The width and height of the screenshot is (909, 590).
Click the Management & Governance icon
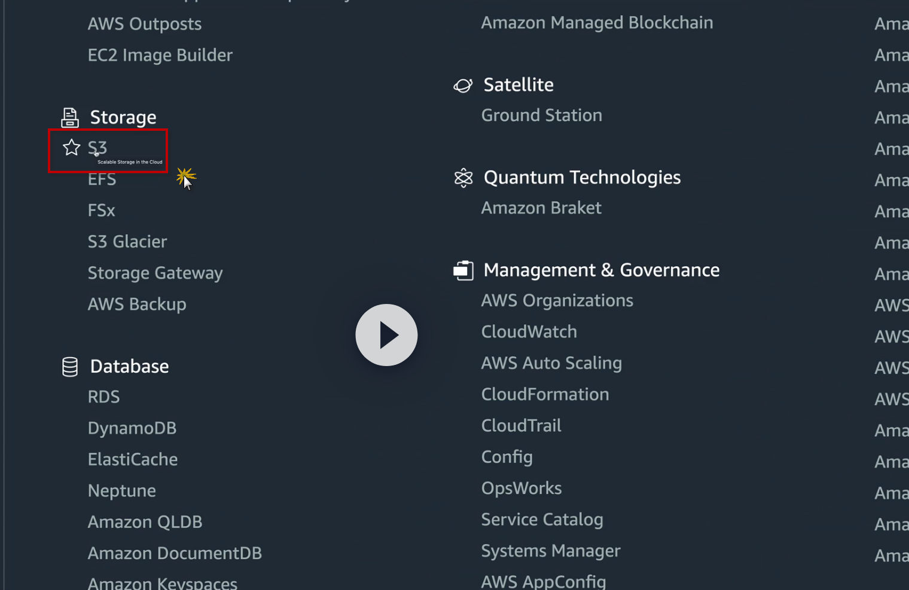463,271
